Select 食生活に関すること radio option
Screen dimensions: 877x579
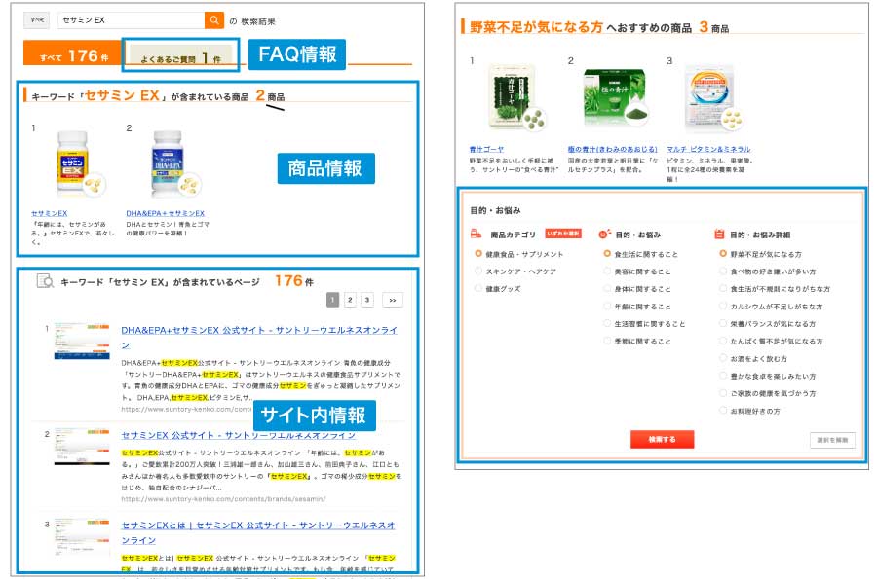(x=607, y=253)
